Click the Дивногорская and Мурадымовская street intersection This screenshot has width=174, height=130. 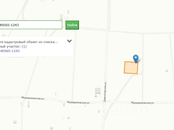click(105, 102)
